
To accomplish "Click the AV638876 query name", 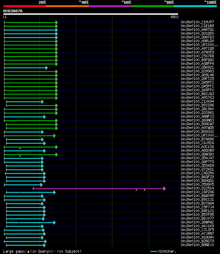I will pyautogui.click(x=13, y=11).
